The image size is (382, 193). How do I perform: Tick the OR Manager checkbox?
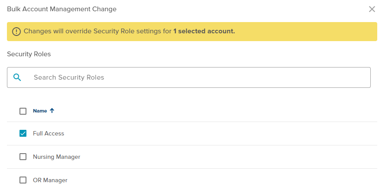(23, 180)
